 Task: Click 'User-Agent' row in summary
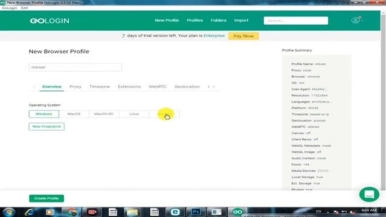[309, 89]
